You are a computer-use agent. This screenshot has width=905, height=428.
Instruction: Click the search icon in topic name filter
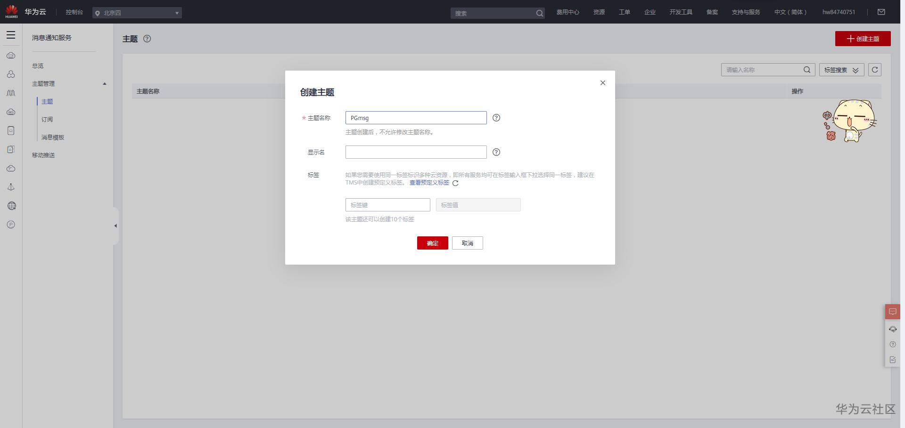[x=807, y=70]
